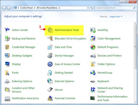Click the Forward navigation button
The height and width of the screenshot is (105, 138).
(9, 8)
